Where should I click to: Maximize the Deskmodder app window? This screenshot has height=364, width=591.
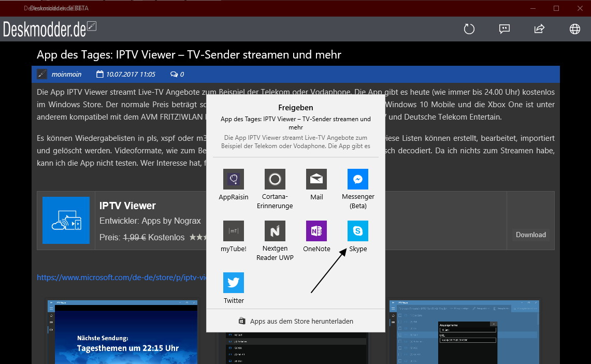556,8
